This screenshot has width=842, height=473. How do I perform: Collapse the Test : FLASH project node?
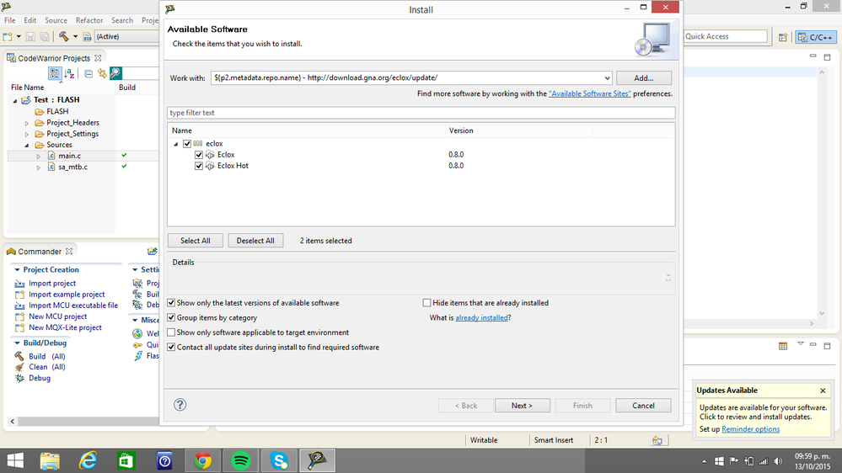point(15,100)
